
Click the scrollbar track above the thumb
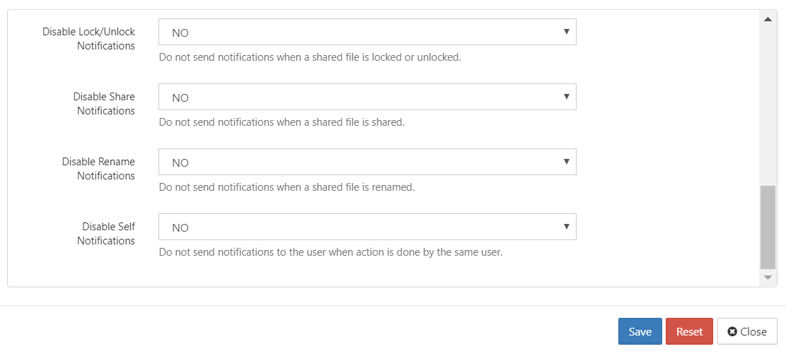768,105
